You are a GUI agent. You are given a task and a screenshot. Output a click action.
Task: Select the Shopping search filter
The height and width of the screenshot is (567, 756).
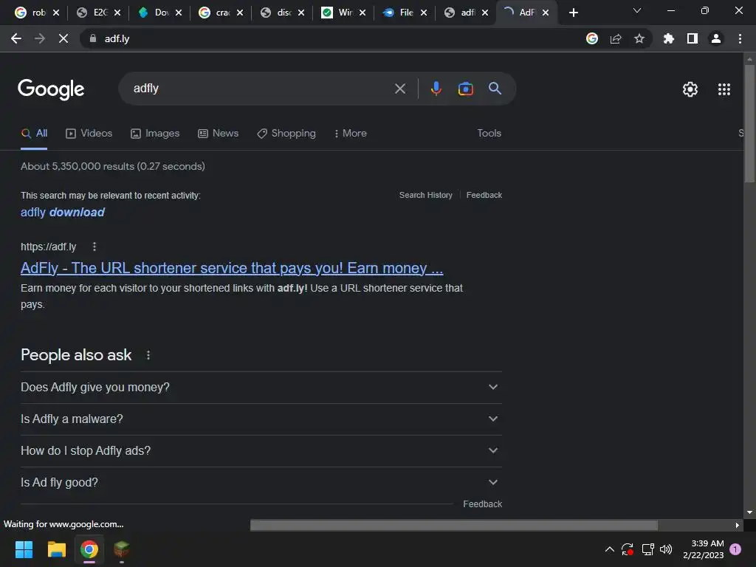(286, 134)
